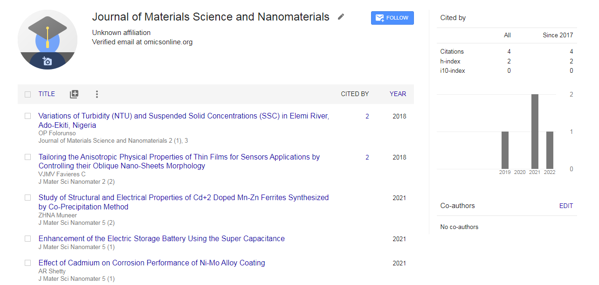The image size is (599, 285).
Task: Click the add-to-library plus icon in the header
Action: 74,94
